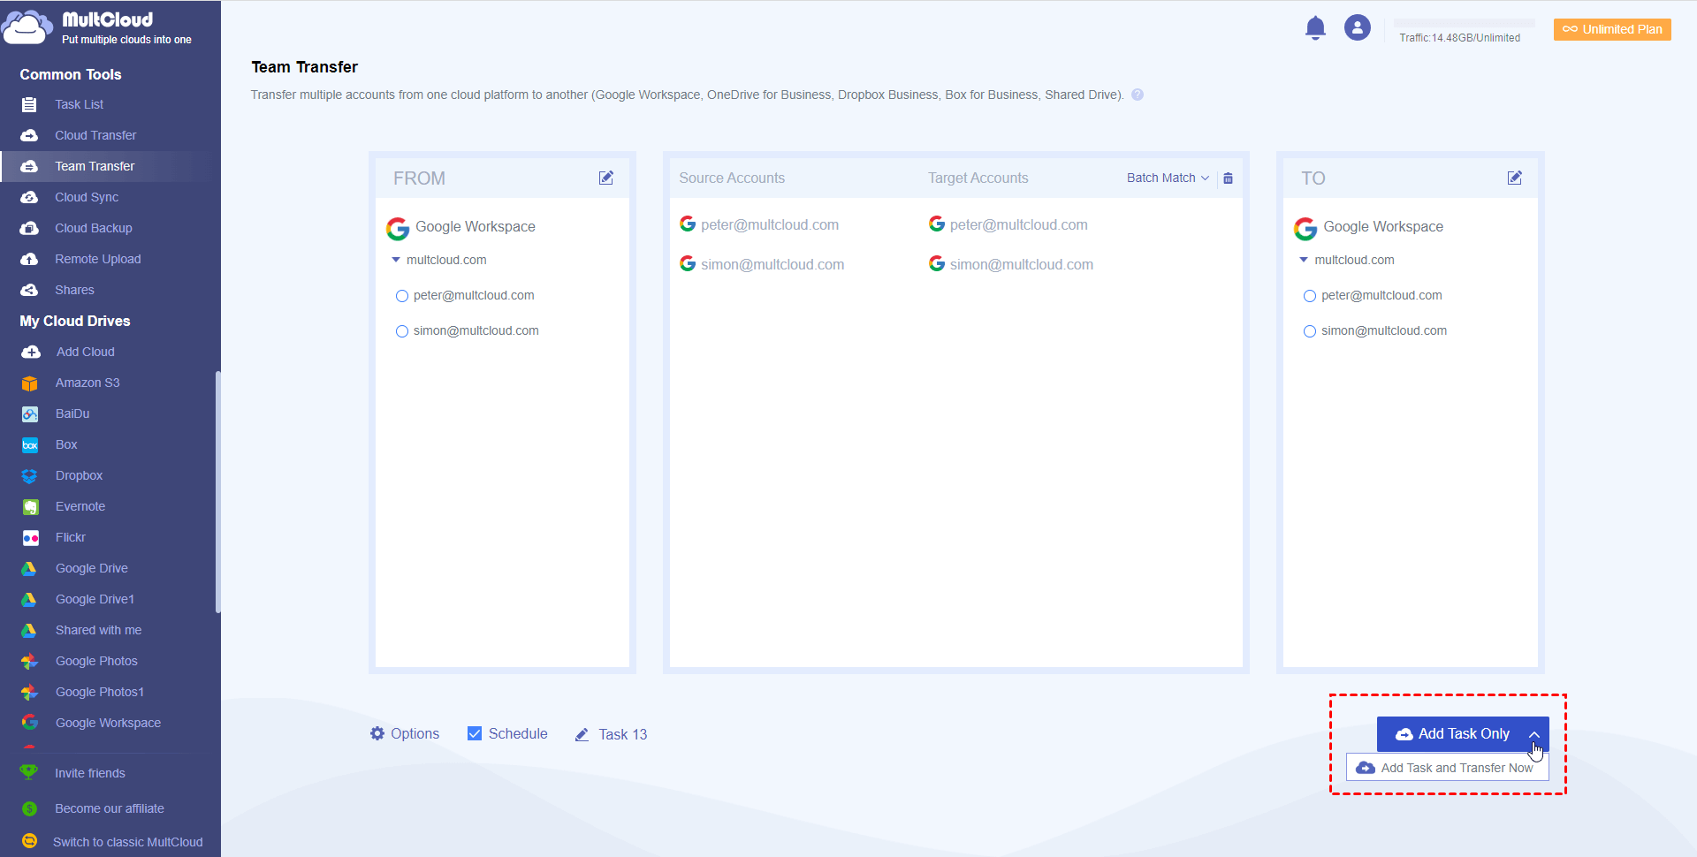Switch to classic MultCloud
This screenshot has width=1697, height=857.
128,842
